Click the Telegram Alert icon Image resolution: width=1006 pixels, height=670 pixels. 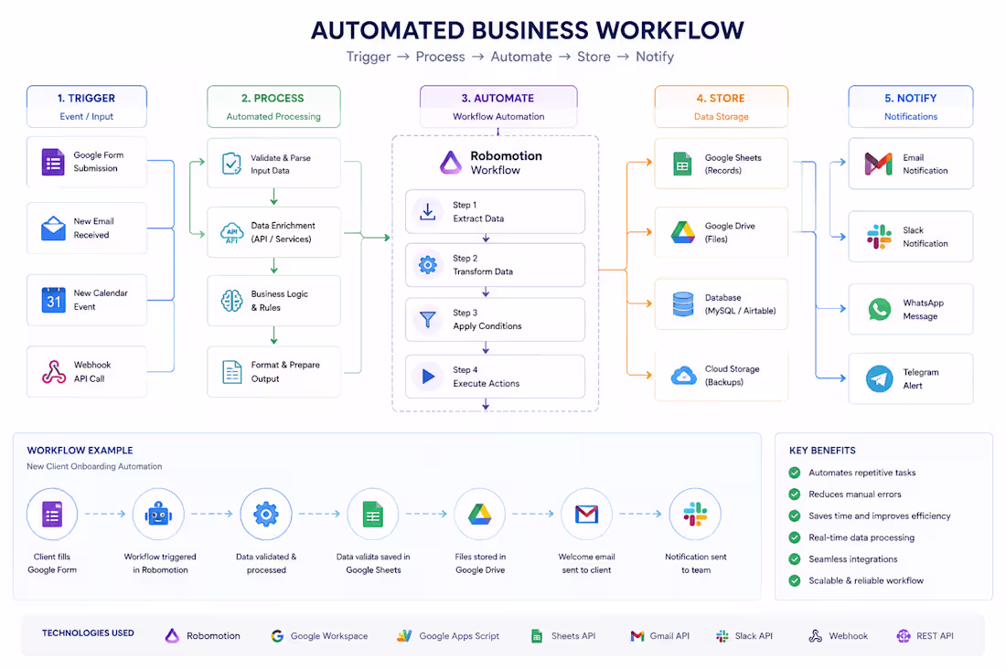[879, 378]
